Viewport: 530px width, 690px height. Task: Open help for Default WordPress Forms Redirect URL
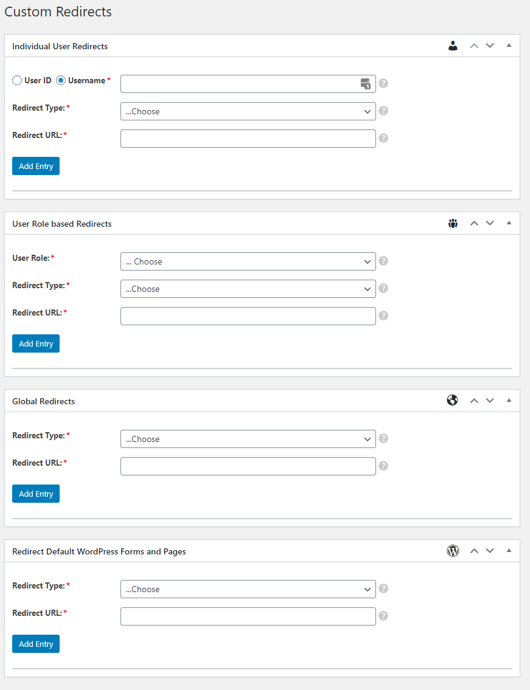(x=383, y=616)
